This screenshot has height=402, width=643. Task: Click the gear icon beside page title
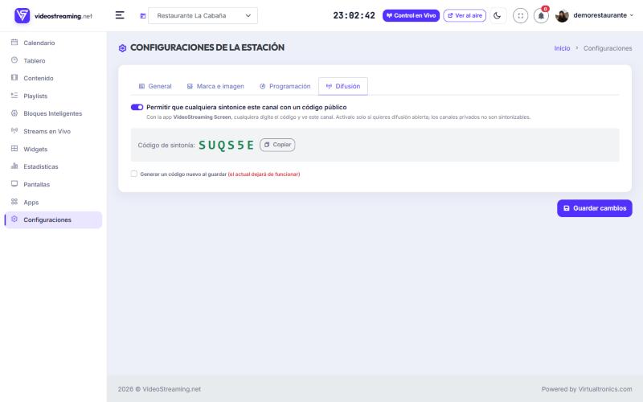click(x=122, y=48)
